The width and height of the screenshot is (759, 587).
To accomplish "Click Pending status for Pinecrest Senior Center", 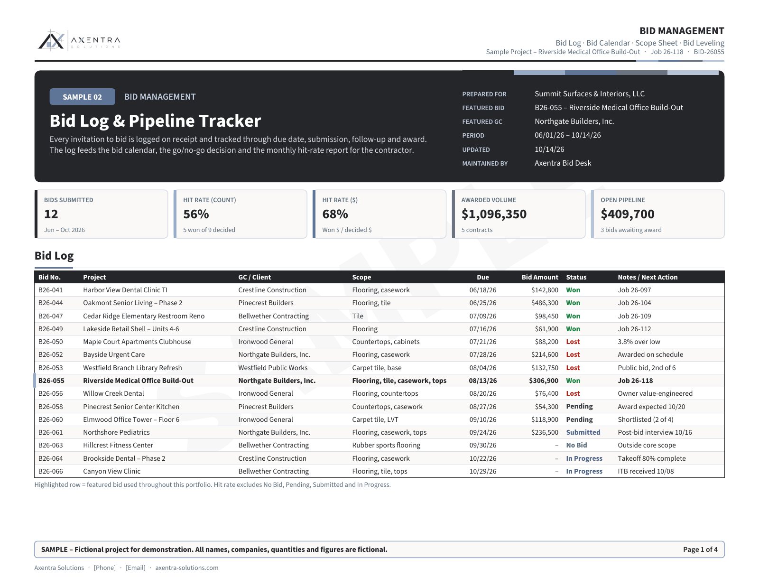I will point(579,406).
